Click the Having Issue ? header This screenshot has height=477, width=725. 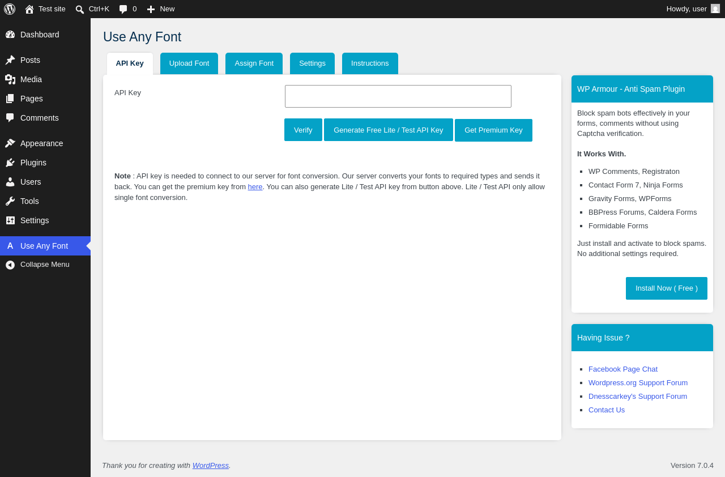(x=642, y=338)
